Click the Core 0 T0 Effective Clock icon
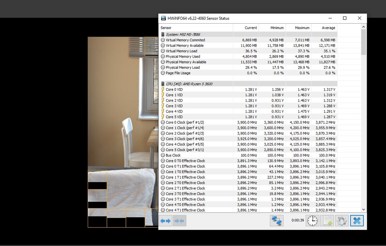Viewport: 386px width, 246px height. (163, 161)
